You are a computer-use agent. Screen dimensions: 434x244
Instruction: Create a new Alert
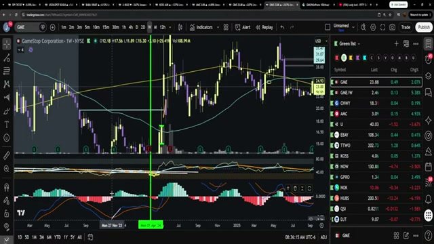point(243,27)
